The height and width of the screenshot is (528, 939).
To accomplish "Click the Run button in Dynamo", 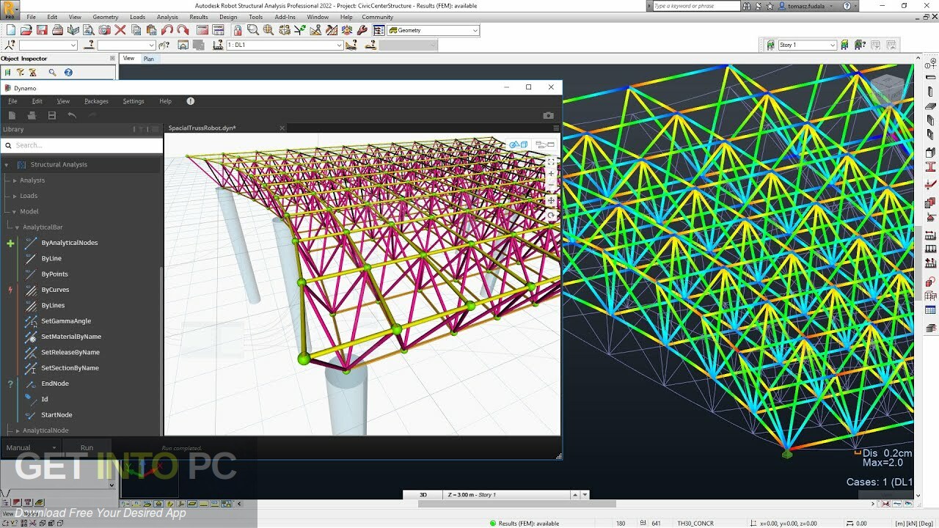I will click(87, 447).
